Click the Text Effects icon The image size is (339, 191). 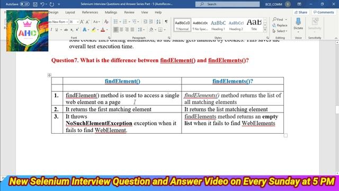tap(85, 30)
